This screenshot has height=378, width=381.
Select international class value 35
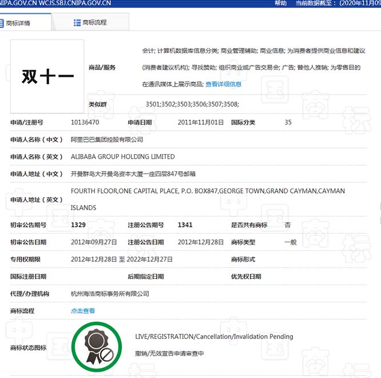pos(288,122)
